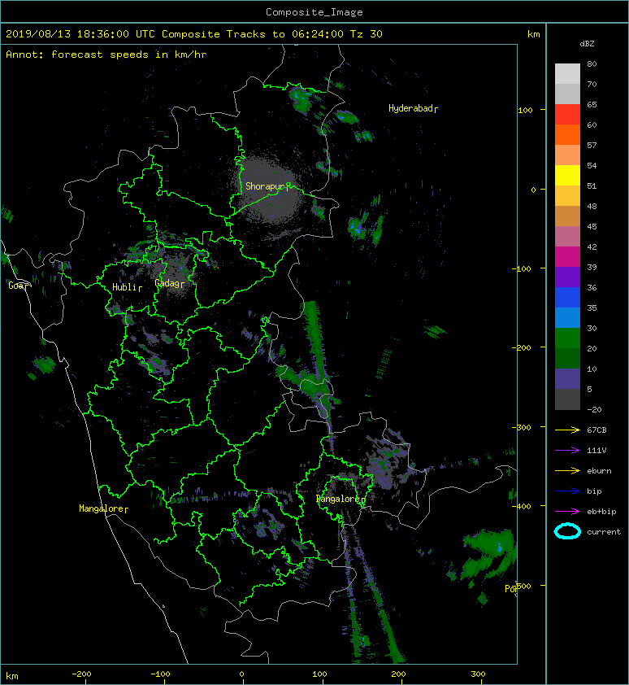629x685 pixels.
Task: Click the eburn legend label
Action: pos(599,471)
